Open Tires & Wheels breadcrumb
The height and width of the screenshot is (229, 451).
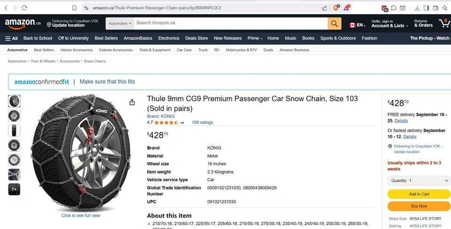tap(43, 61)
